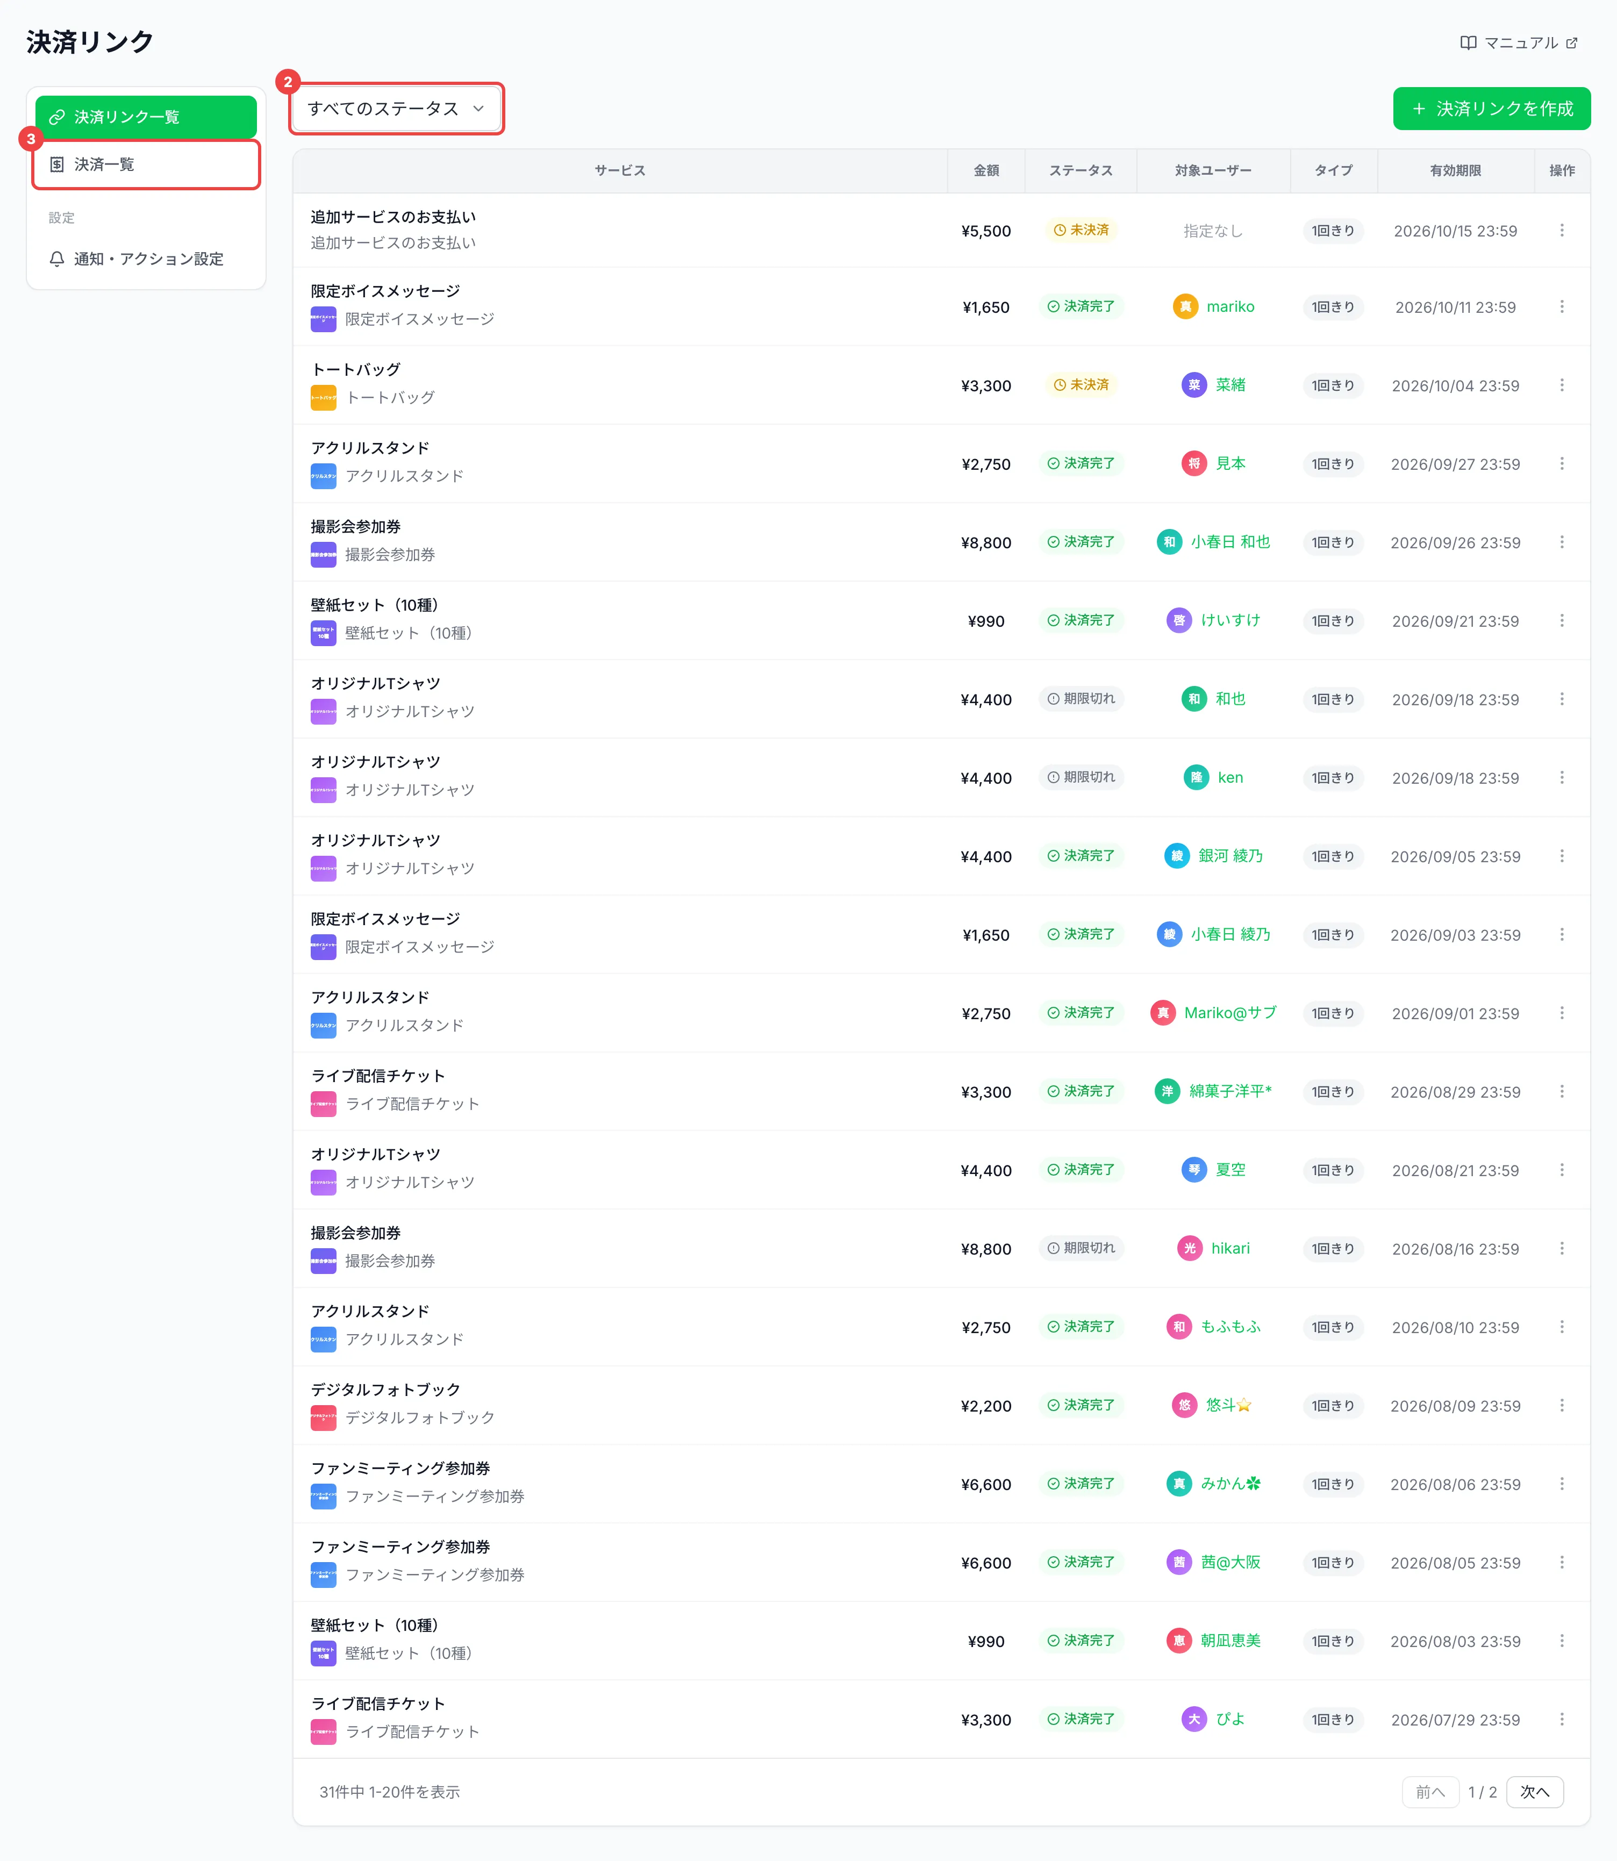
Task: Open user 小春日 綾乃's profile link
Action: pos(1230,935)
